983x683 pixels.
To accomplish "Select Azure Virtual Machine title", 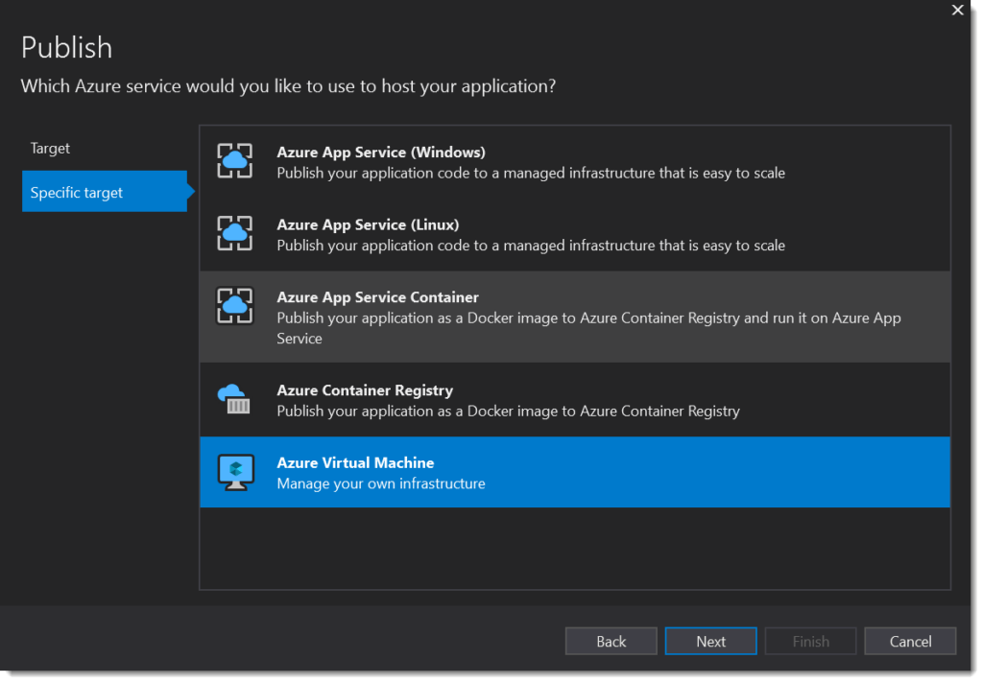I will coord(355,463).
